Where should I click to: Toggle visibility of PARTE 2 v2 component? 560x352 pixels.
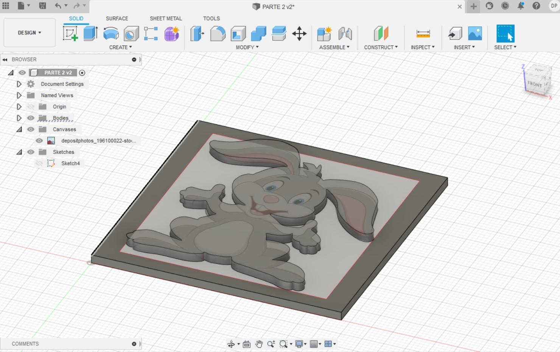pyautogui.click(x=22, y=73)
